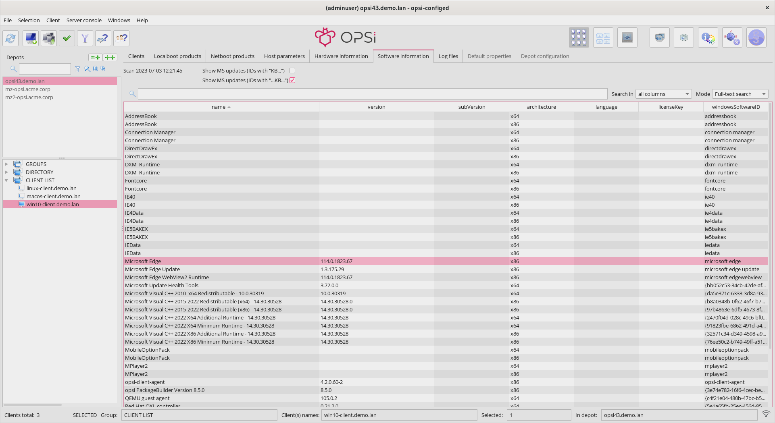Click the depot search-with-pencil icon
Image resolution: width=775 pixels, height=423 pixels.
click(x=87, y=69)
